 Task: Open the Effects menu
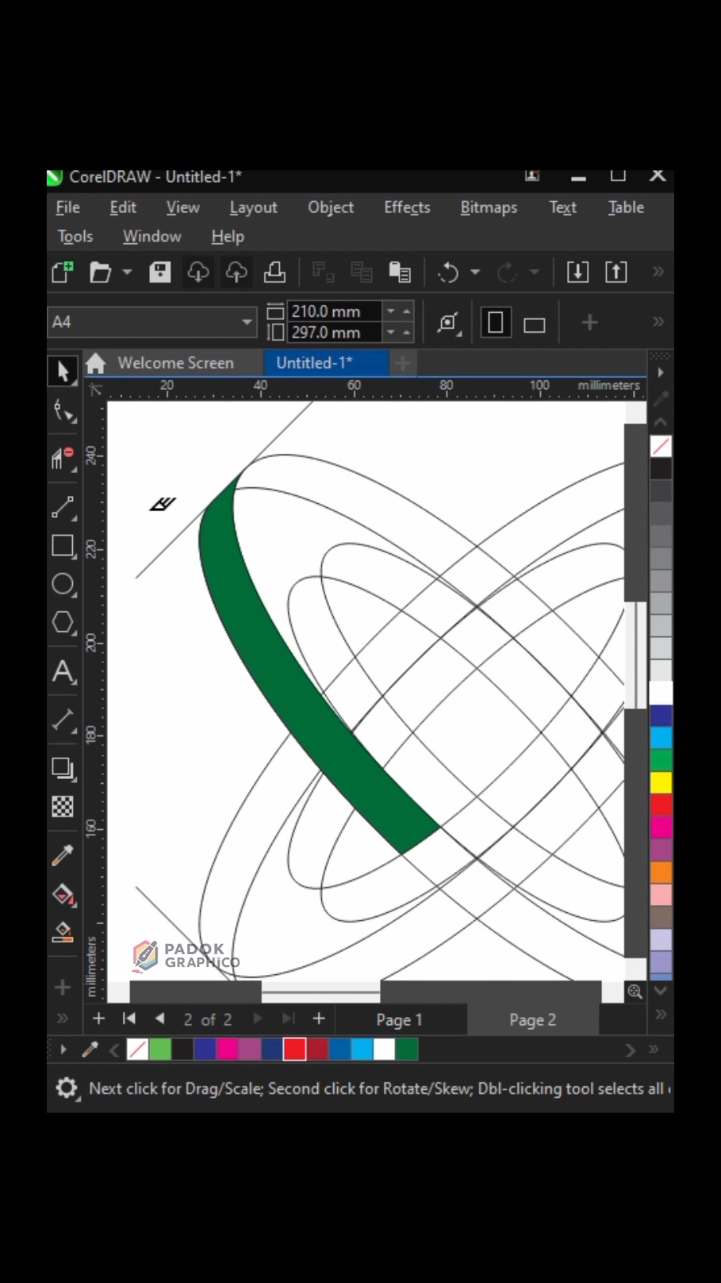tap(407, 208)
